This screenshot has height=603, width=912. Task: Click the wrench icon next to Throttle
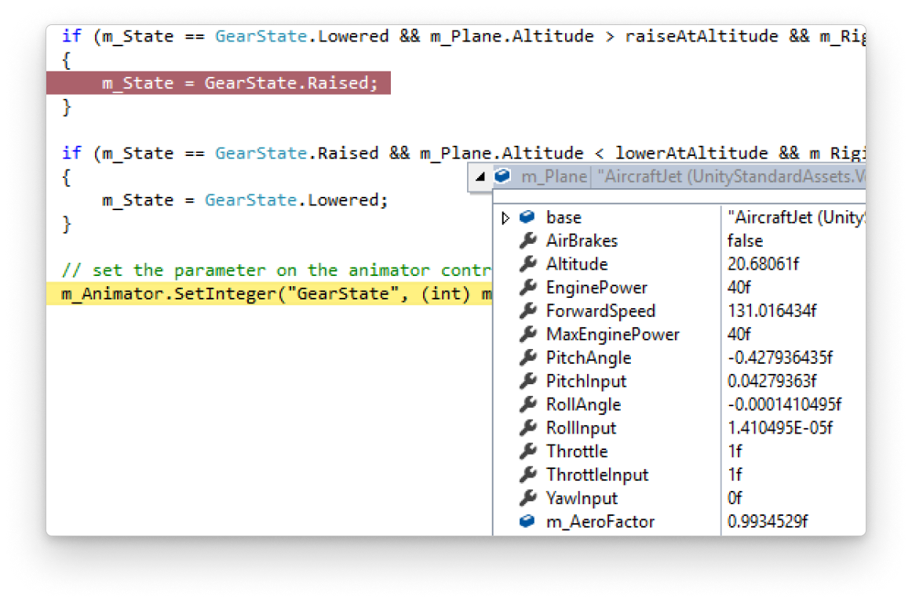528,452
